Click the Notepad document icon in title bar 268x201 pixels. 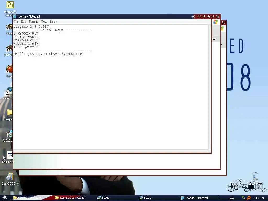point(15,16)
